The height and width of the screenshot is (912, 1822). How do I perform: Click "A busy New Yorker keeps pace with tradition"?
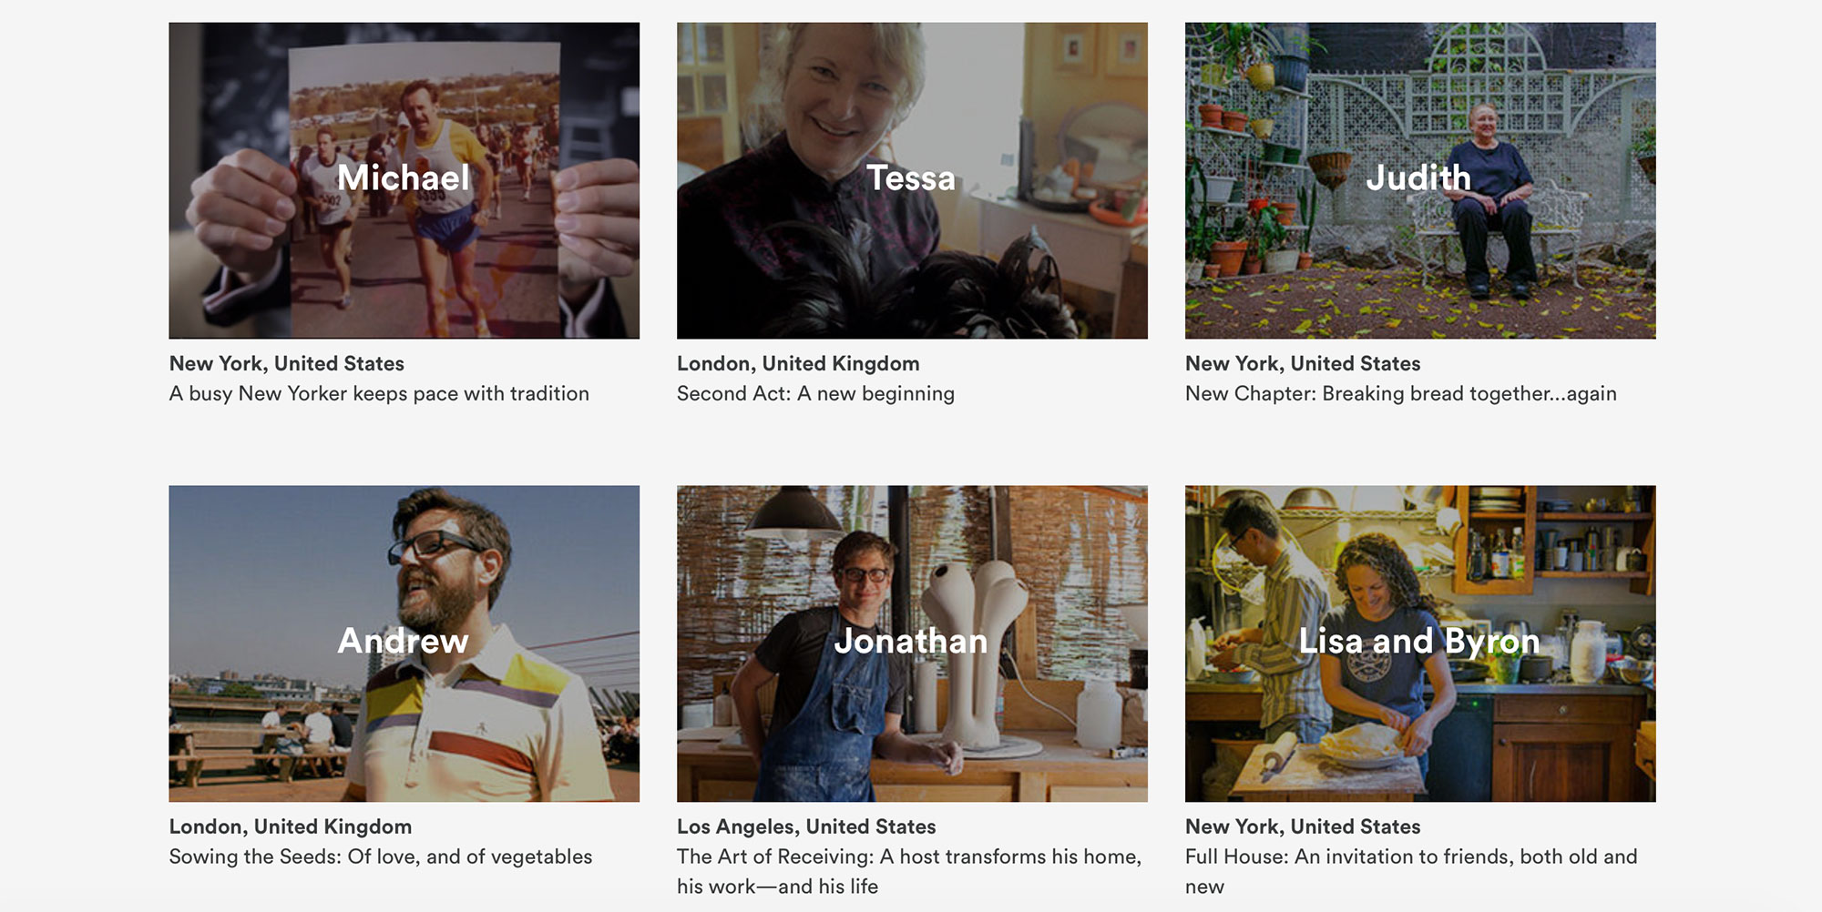pos(379,393)
